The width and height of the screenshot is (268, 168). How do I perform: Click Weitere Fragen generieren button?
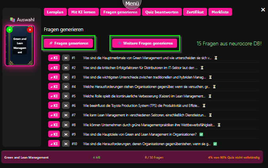tap(144, 43)
